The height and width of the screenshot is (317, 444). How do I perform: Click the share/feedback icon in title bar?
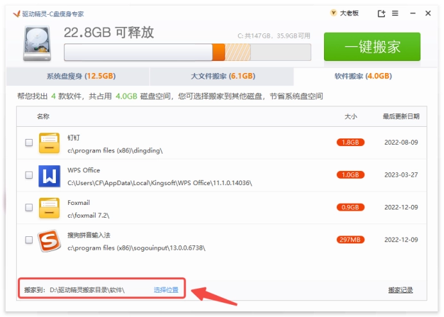(381, 13)
